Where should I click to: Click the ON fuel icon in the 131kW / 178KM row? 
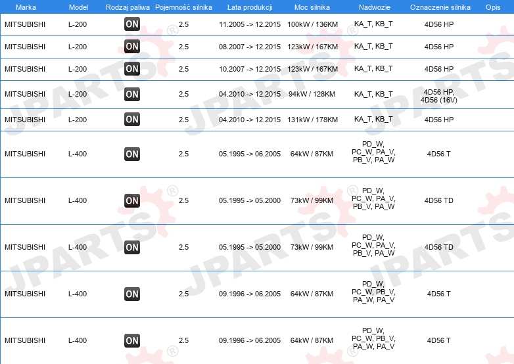coord(132,120)
